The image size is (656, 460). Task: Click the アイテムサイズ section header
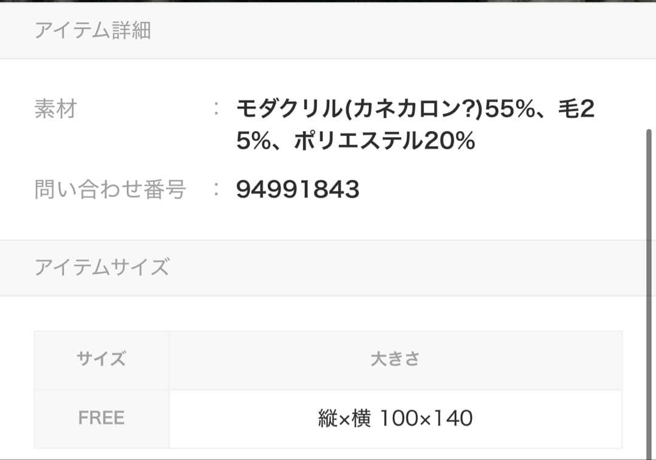coord(101,267)
